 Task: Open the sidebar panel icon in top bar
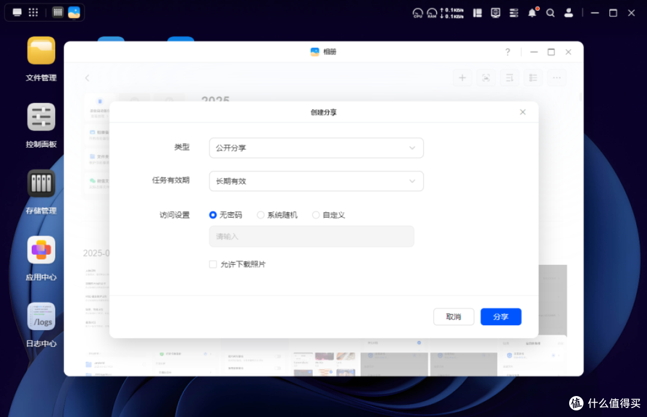[x=477, y=13]
